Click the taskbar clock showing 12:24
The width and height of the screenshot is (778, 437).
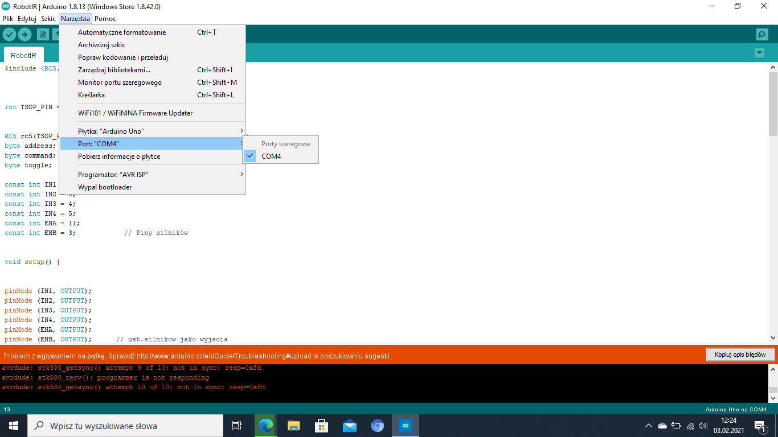tap(729, 426)
